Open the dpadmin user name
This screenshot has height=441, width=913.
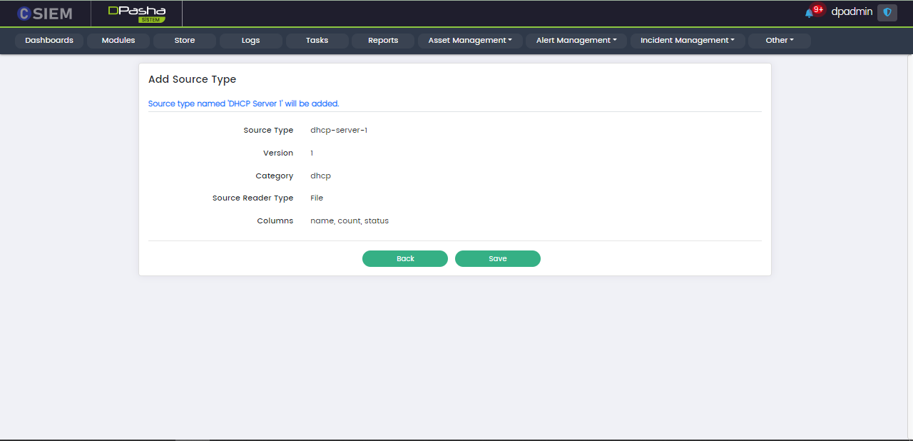click(852, 12)
